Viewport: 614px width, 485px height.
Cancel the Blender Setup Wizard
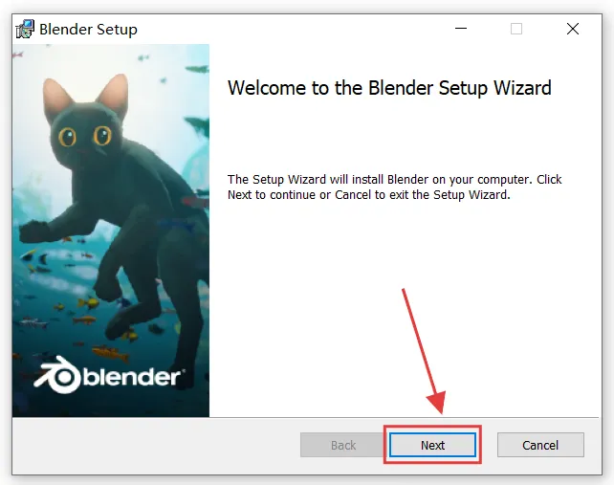(x=540, y=445)
